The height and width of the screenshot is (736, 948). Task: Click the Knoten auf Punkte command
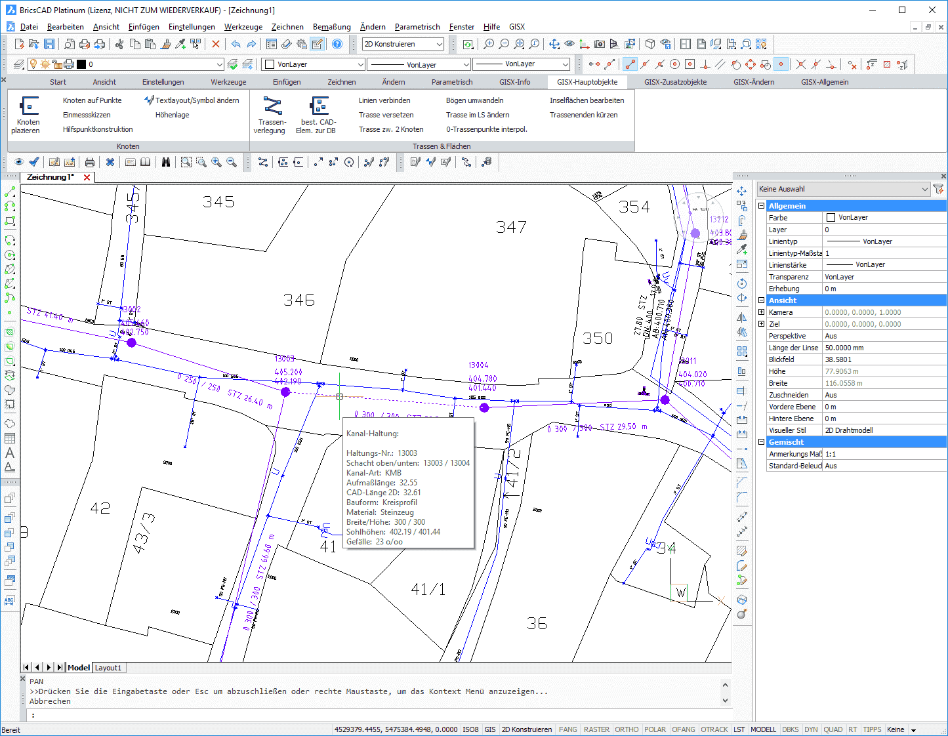(x=92, y=100)
